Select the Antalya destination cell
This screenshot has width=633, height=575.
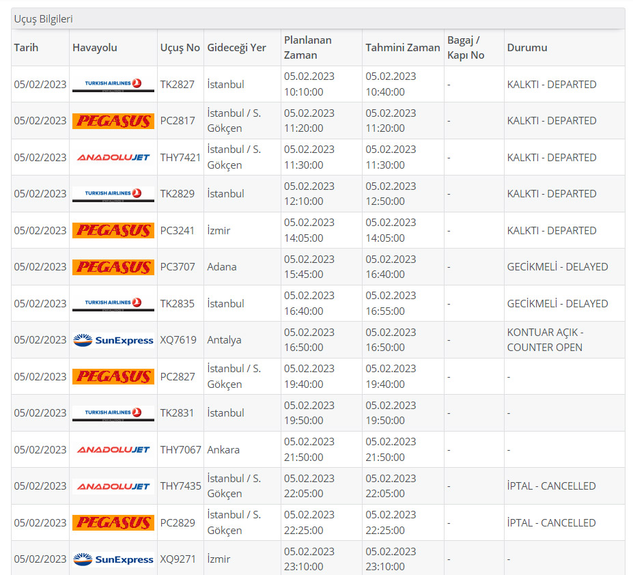[x=225, y=340]
